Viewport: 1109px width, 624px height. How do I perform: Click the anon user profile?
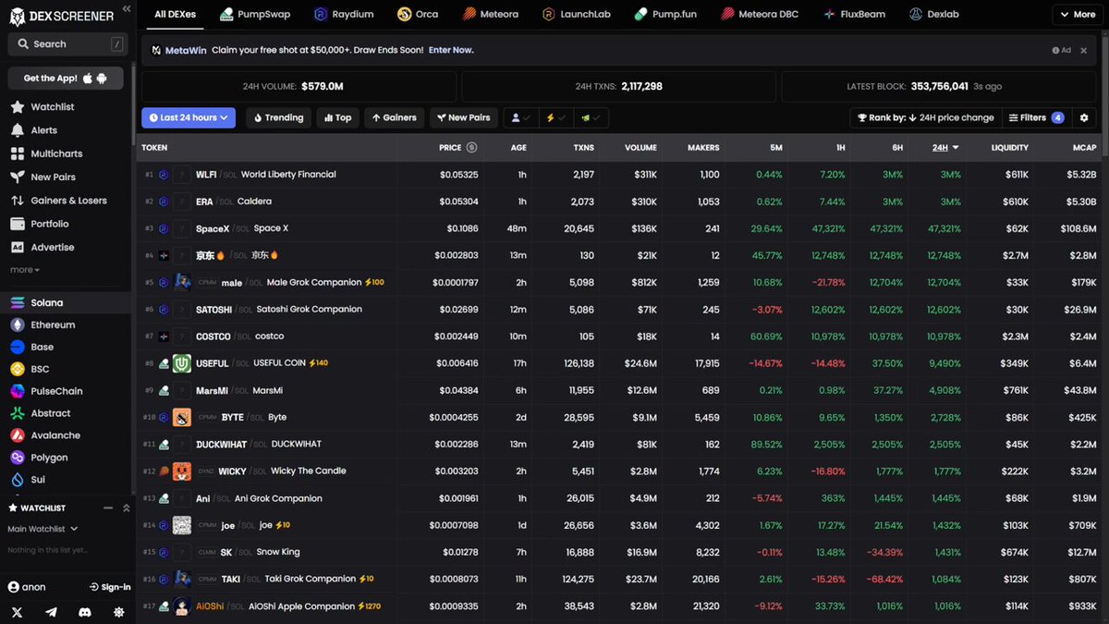pyautogui.click(x=26, y=587)
